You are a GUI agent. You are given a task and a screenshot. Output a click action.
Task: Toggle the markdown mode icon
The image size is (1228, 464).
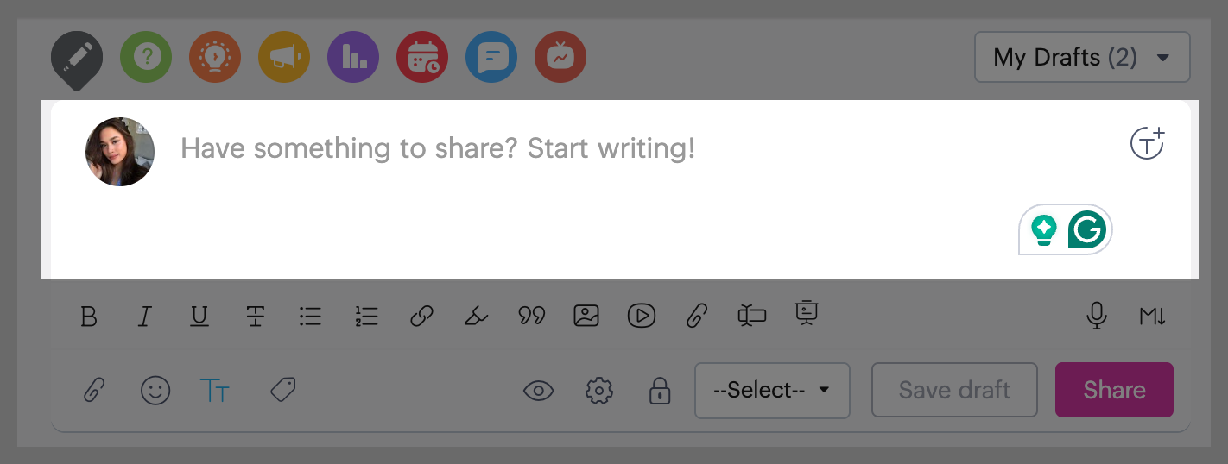click(1152, 317)
